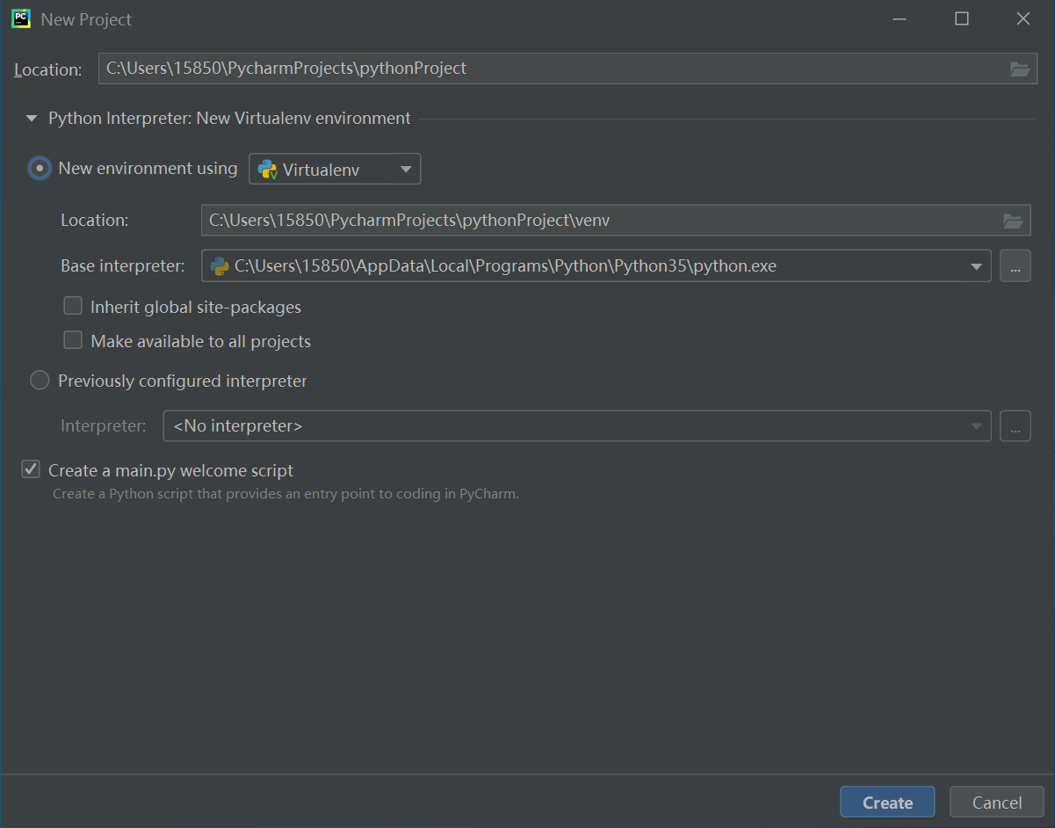Open the Virtualenv environment type dropdown
The height and width of the screenshot is (828, 1055).
(335, 169)
